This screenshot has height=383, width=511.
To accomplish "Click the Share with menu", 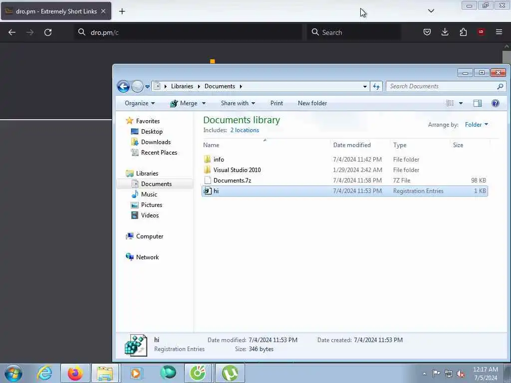I will 238,103.
